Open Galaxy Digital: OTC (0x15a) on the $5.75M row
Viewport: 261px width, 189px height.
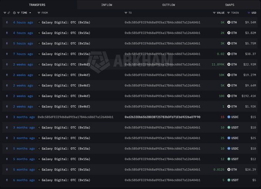pos(66,43)
